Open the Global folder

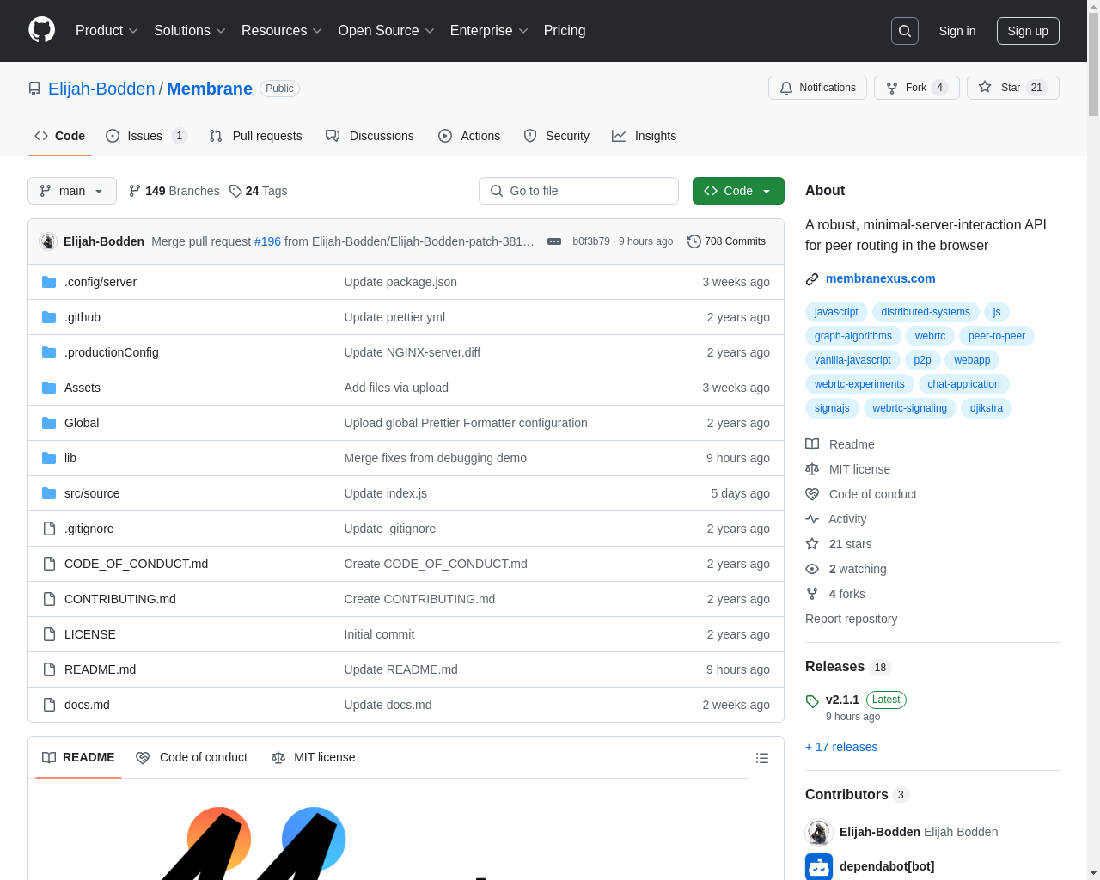pos(82,423)
